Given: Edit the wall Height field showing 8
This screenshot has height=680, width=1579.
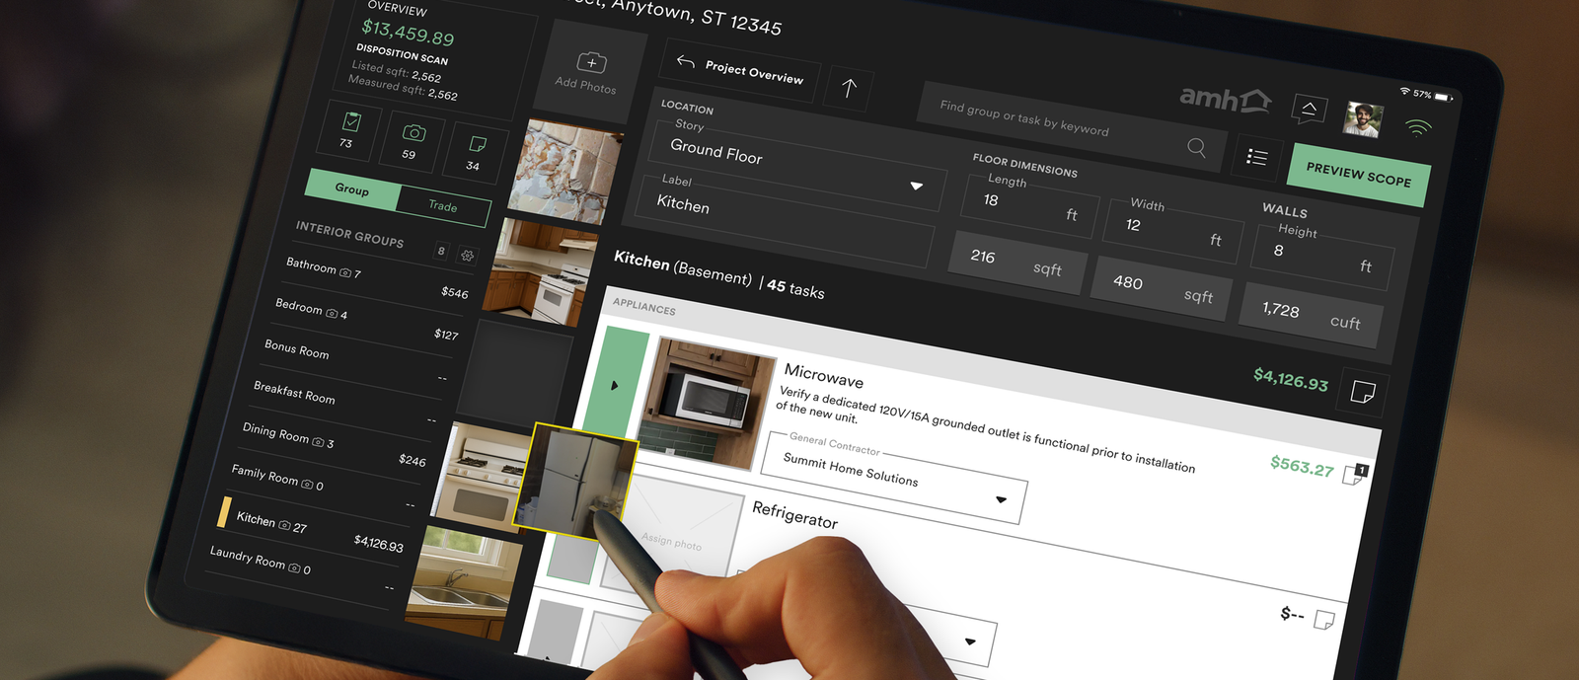Looking at the screenshot, I should [x=1322, y=257].
